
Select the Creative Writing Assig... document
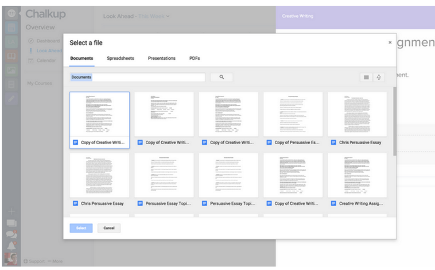click(358, 181)
